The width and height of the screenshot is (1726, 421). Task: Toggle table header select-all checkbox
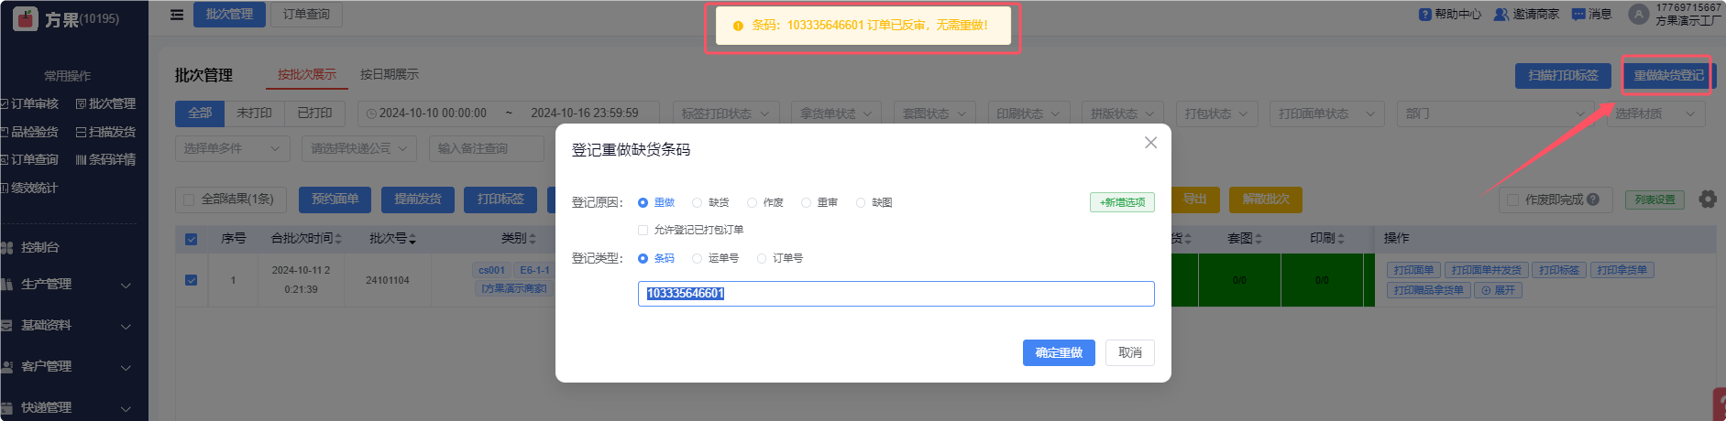pos(191,239)
